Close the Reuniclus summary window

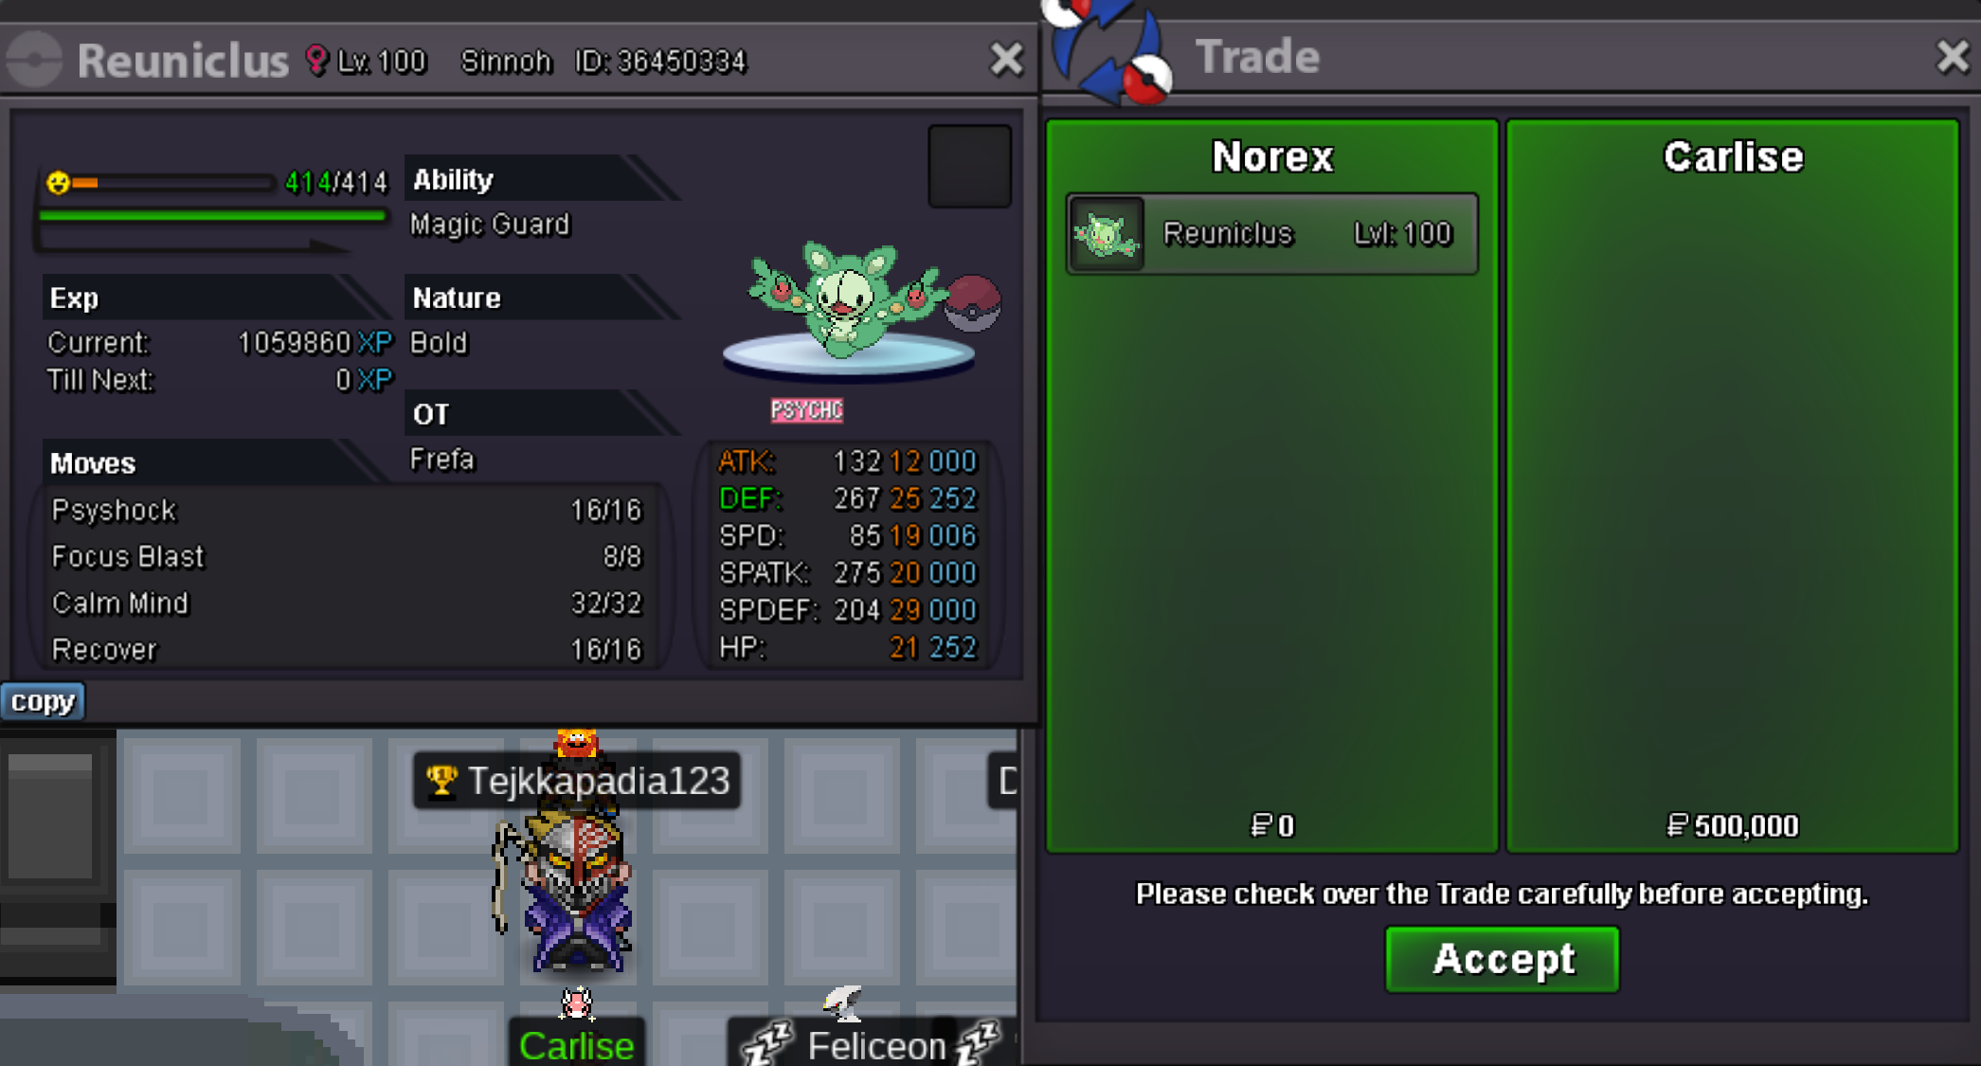click(1006, 60)
